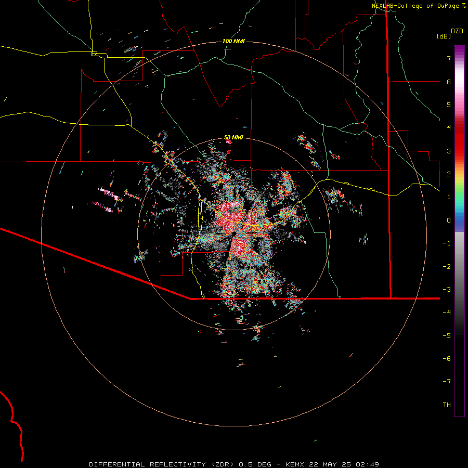Viewport: 468px width, 468px height.
Task: Click the 100 NMI range ring label
Action: click(x=233, y=41)
